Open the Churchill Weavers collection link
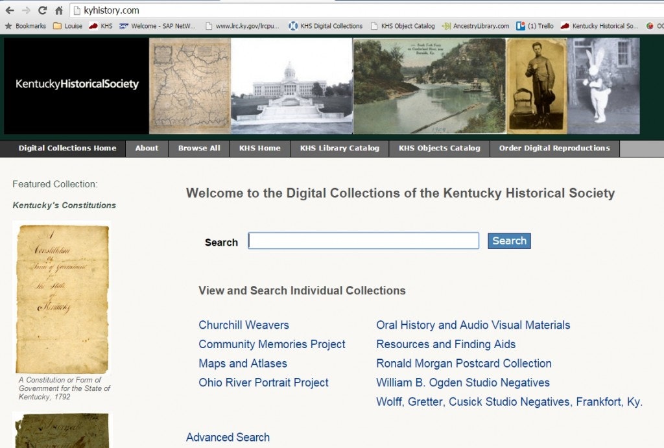The image size is (664, 448). coord(244,325)
